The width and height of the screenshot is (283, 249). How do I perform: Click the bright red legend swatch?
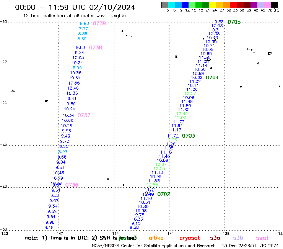coord(233,5)
